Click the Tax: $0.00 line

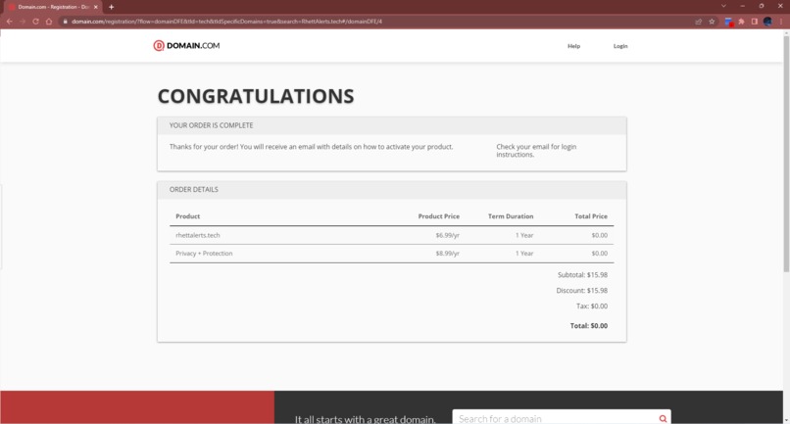coord(592,306)
